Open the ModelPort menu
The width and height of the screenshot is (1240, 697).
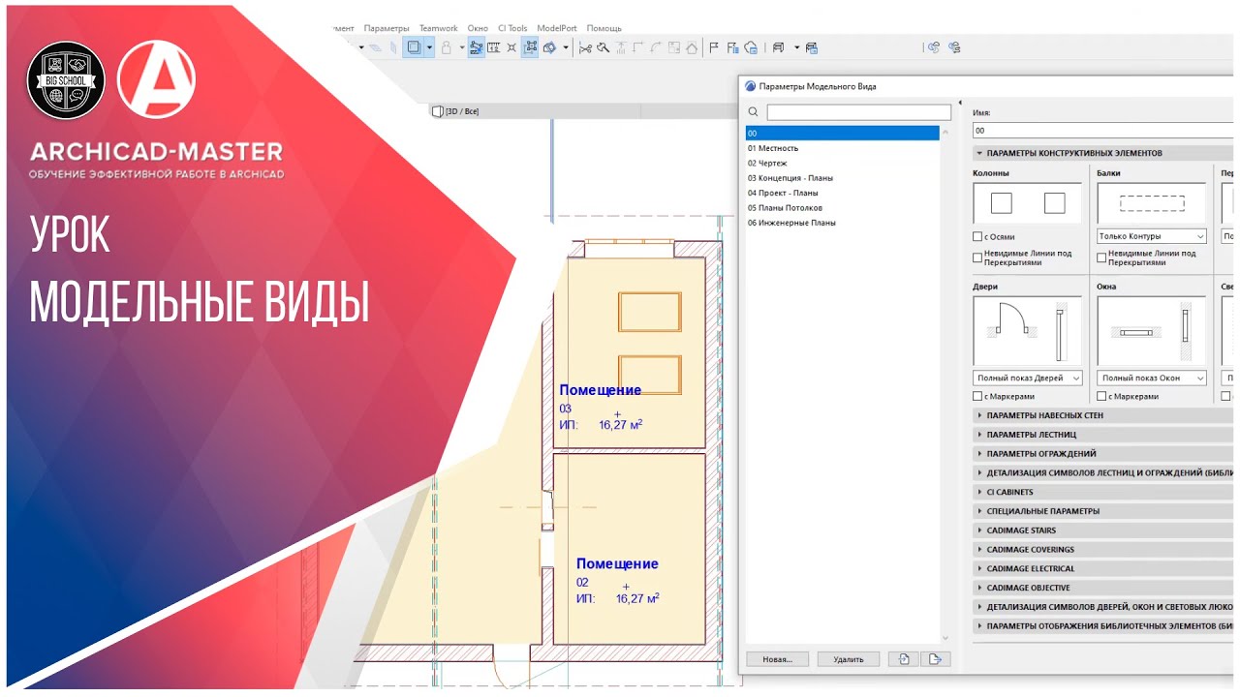[x=557, y=28]
